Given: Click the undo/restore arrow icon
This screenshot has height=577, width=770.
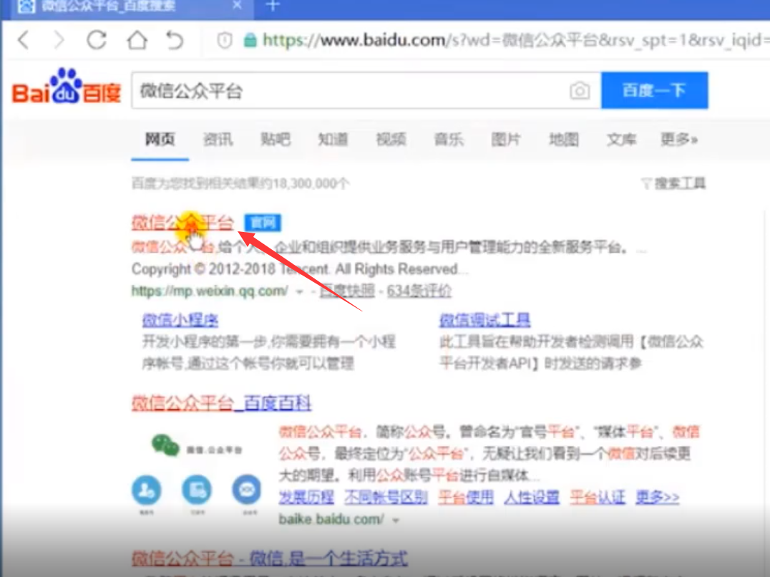Looking at the screenshot, I should (175, 40).
